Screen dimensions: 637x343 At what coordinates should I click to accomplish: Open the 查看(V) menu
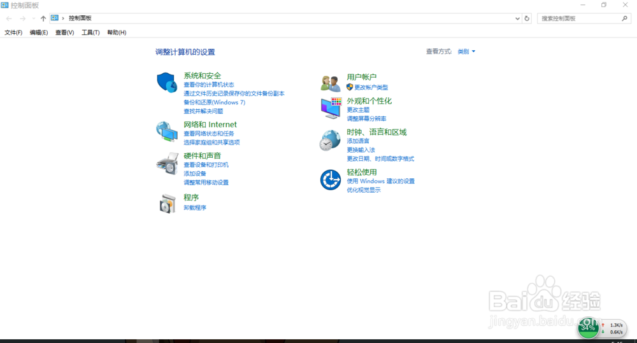[x=64, y=32]
